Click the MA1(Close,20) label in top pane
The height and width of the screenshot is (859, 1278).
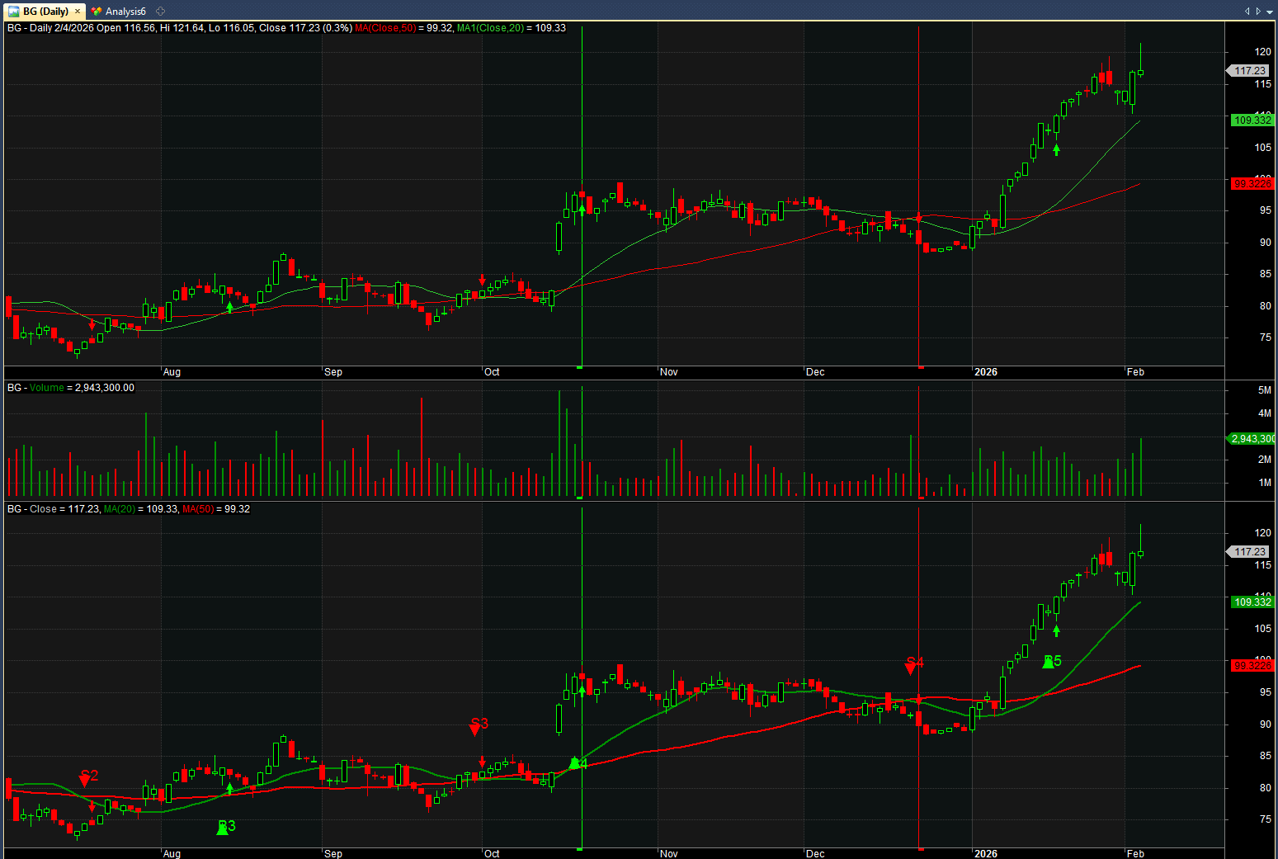pos(490,28)
